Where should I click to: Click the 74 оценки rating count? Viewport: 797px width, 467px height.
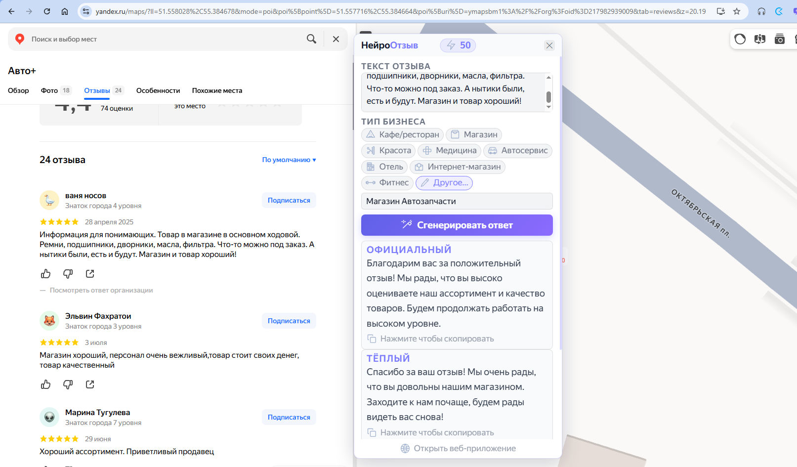[117, 108]
